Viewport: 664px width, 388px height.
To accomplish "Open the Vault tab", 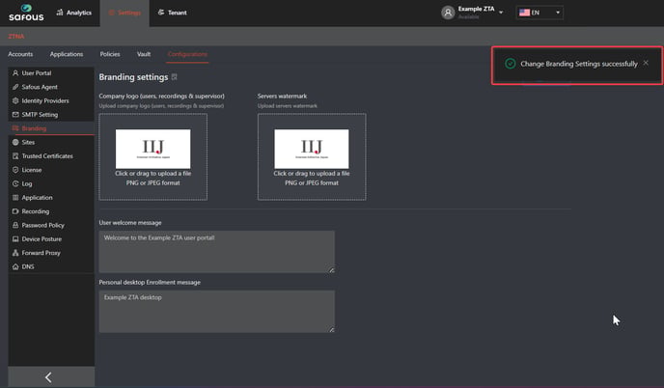I will click(144, 54).
